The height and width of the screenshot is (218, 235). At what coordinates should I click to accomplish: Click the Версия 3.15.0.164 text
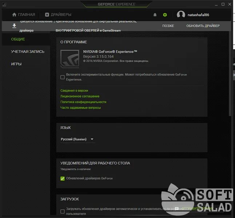(98, 56)
